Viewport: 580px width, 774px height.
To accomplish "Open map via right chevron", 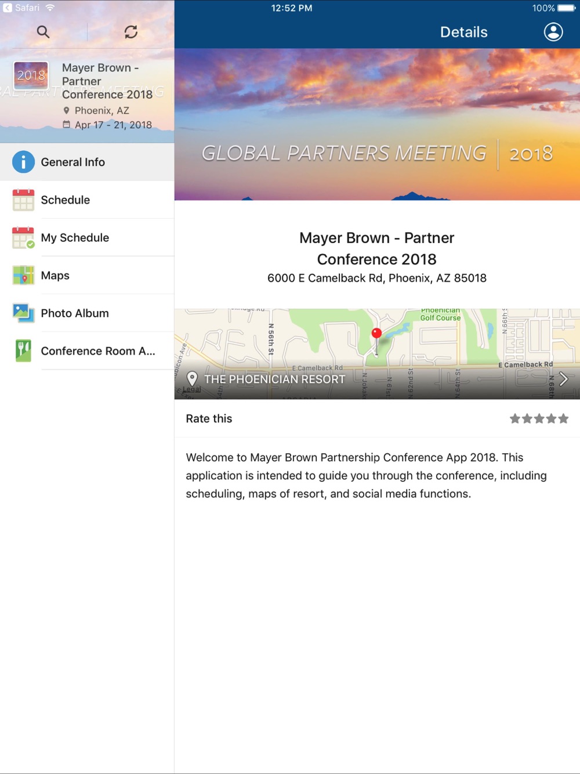I will pyautogui.click(x=563, y=379).
